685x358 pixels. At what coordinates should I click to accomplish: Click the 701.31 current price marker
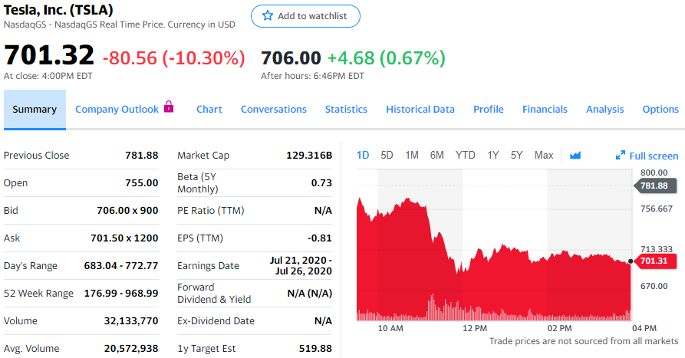tap(653, 261)
